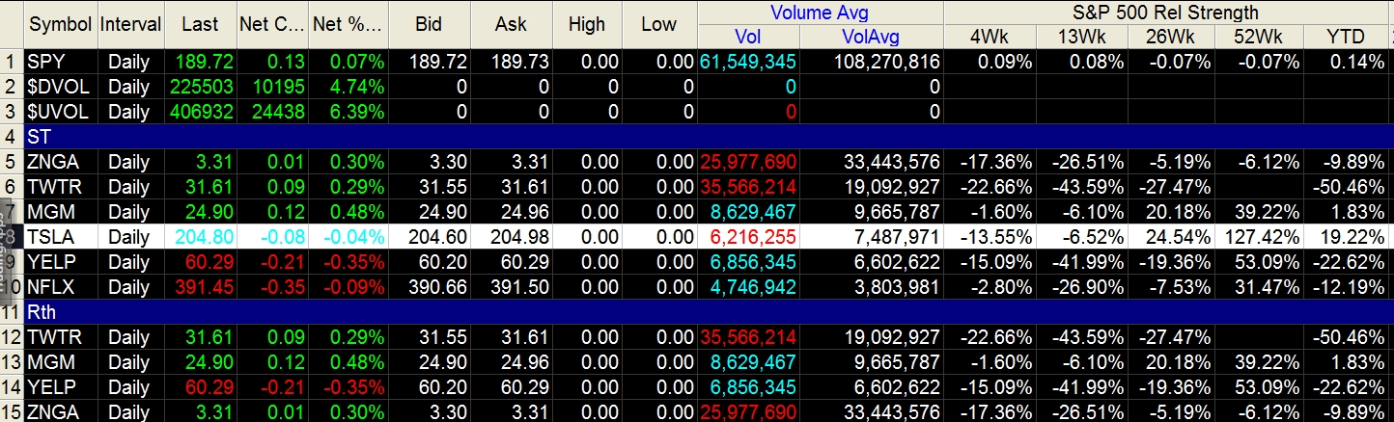This screenshot has width=1394, height=422.
Task: Click NFLX last price 391.45
Action: tap(201, 287)
